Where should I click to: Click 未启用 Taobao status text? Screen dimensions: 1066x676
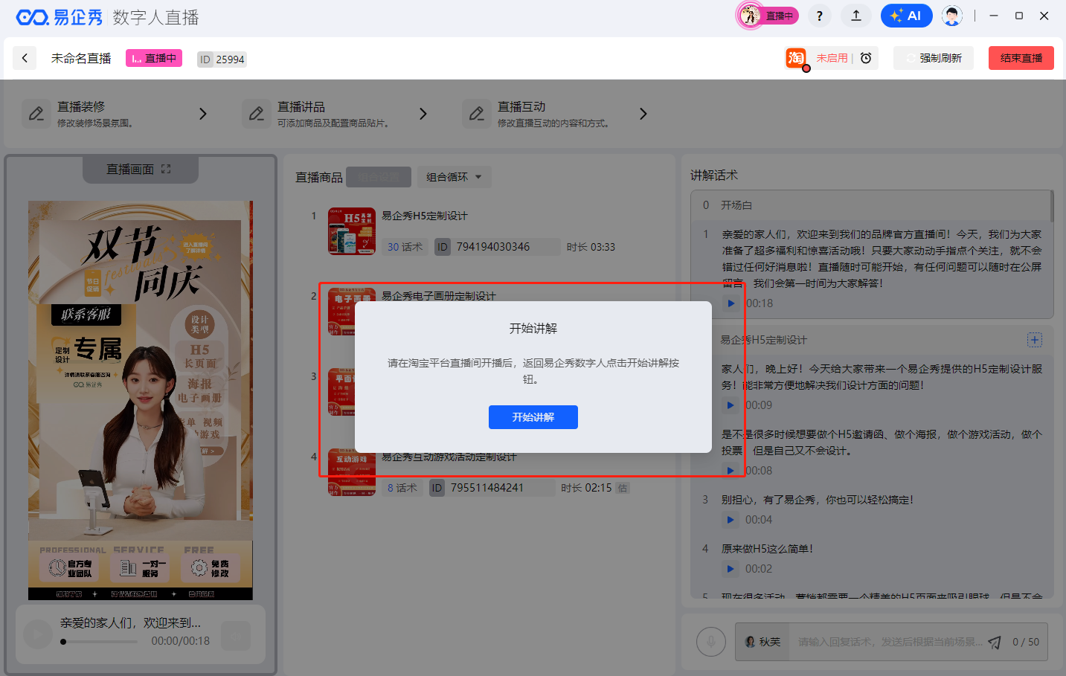[832, 58]
